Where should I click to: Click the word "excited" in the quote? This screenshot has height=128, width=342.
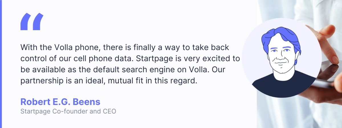215,58
